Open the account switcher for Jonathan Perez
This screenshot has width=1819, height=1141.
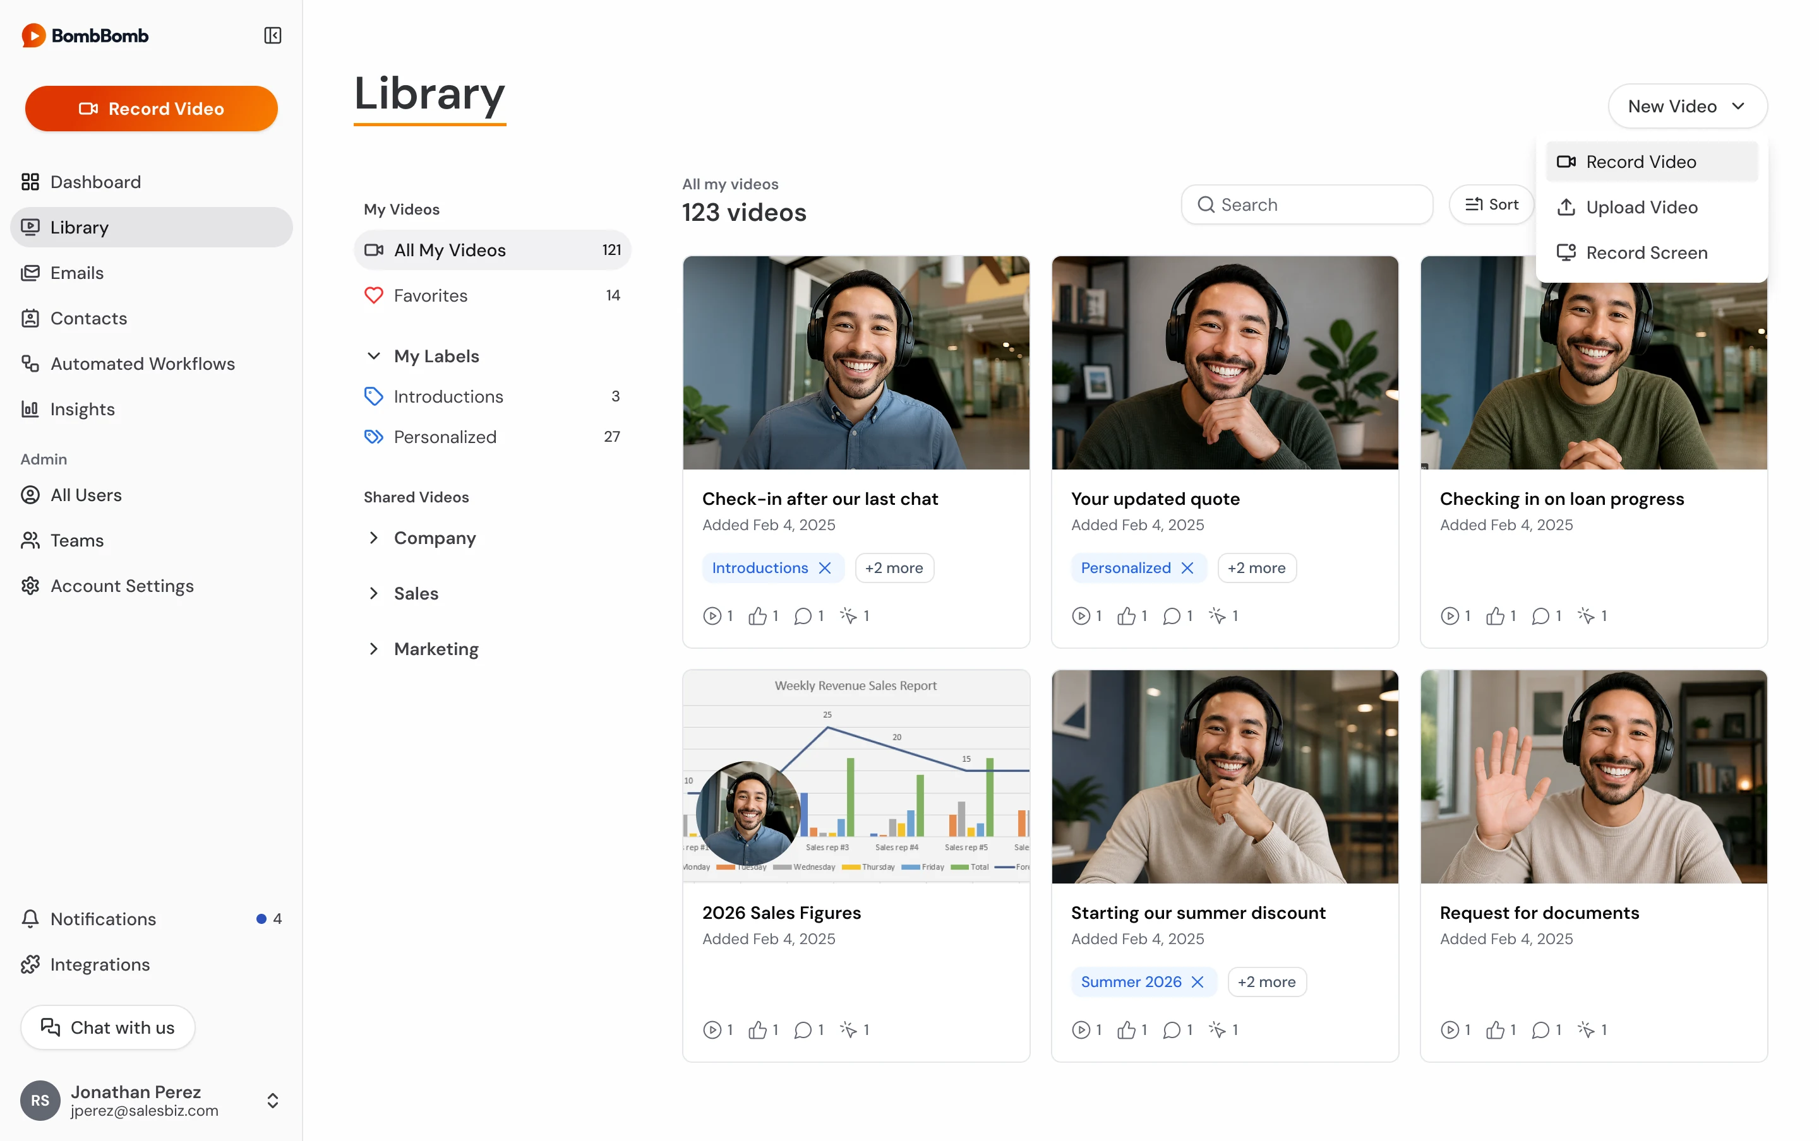click(x=273, y=1101)
